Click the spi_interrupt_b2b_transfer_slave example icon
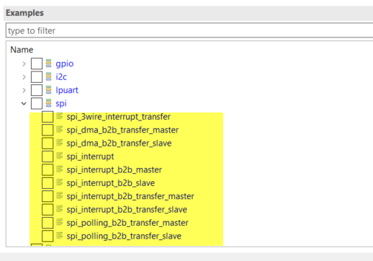The height and width of the screenshot is (261, 373). [60, 209]
